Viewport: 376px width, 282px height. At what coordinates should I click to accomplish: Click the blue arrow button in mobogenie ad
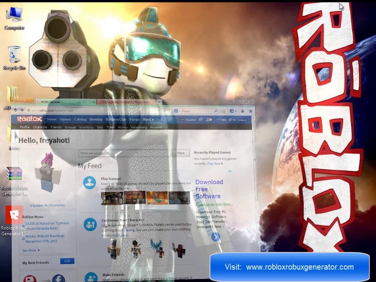[215, 237]
